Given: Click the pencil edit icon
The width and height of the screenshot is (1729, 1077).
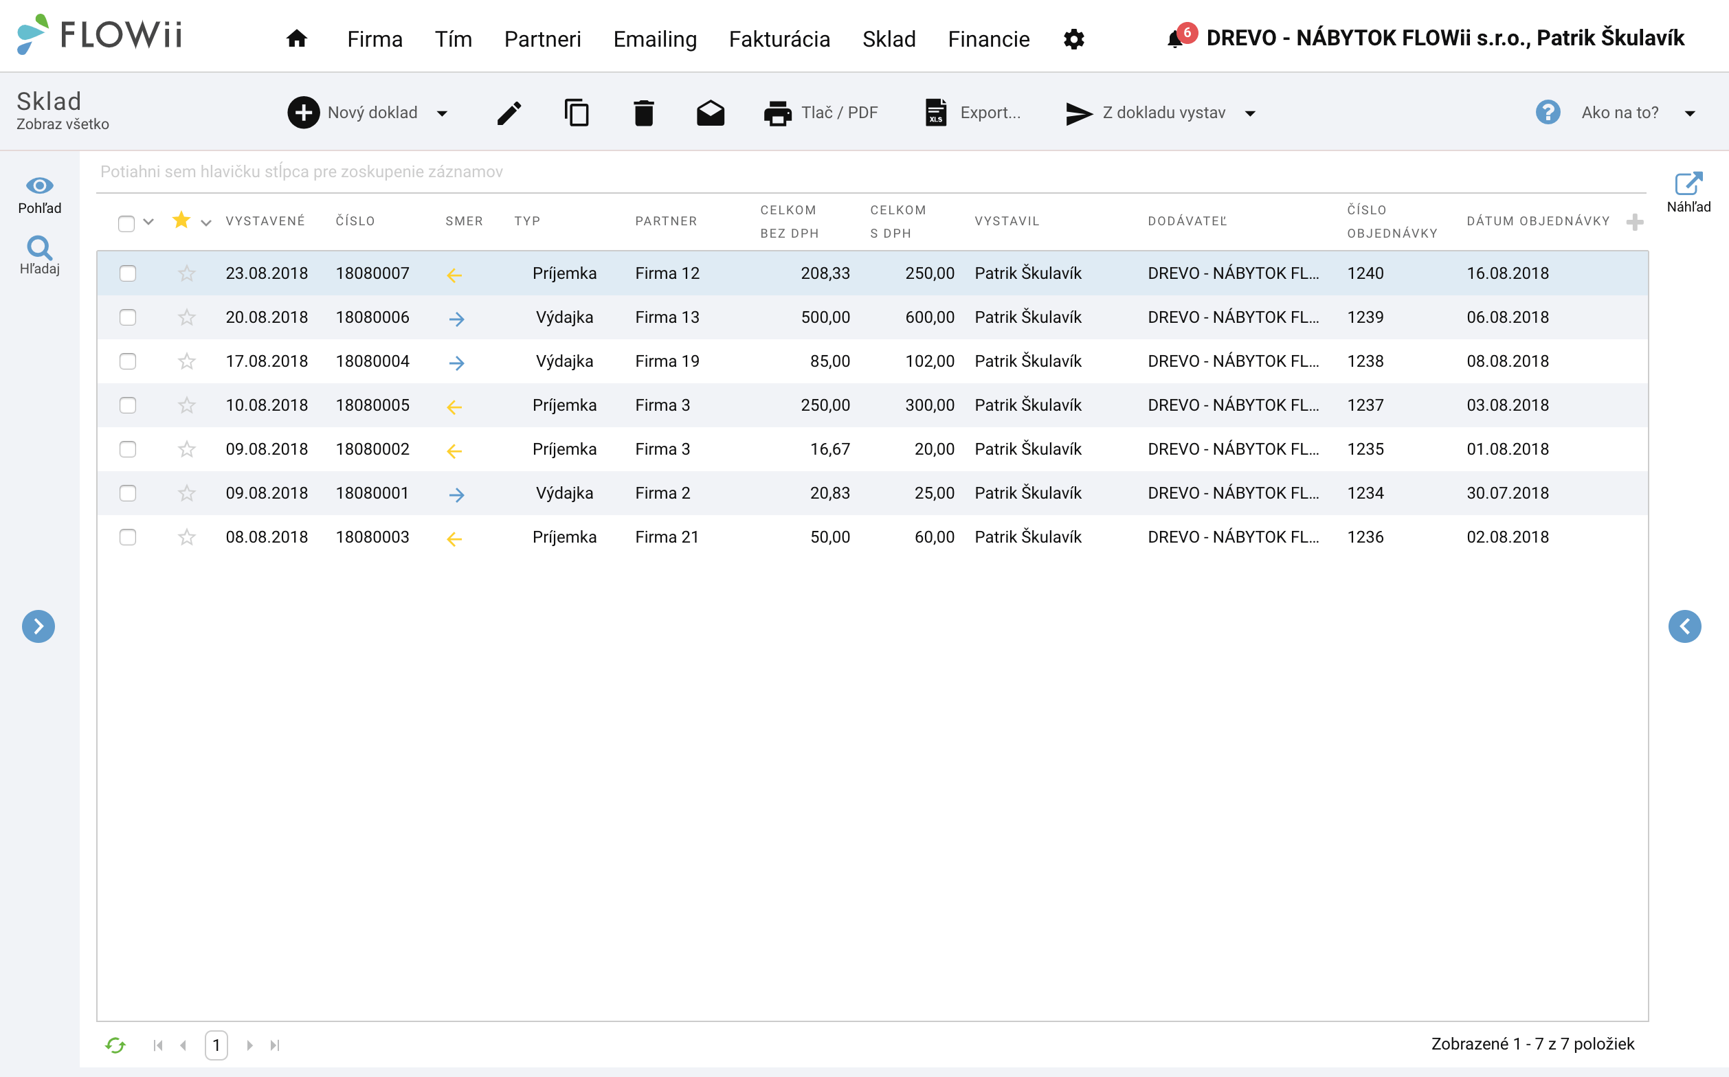Looking at the screenshot, I should click(509, 113).
